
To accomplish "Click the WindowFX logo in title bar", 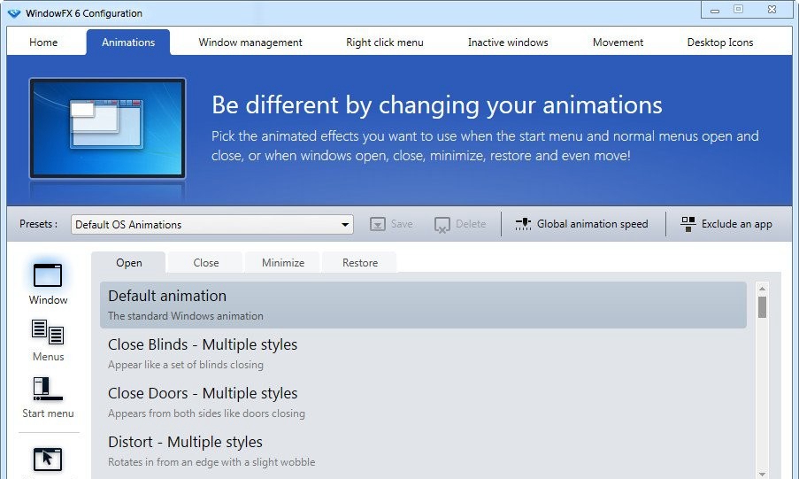I will [x=14, y=13].
